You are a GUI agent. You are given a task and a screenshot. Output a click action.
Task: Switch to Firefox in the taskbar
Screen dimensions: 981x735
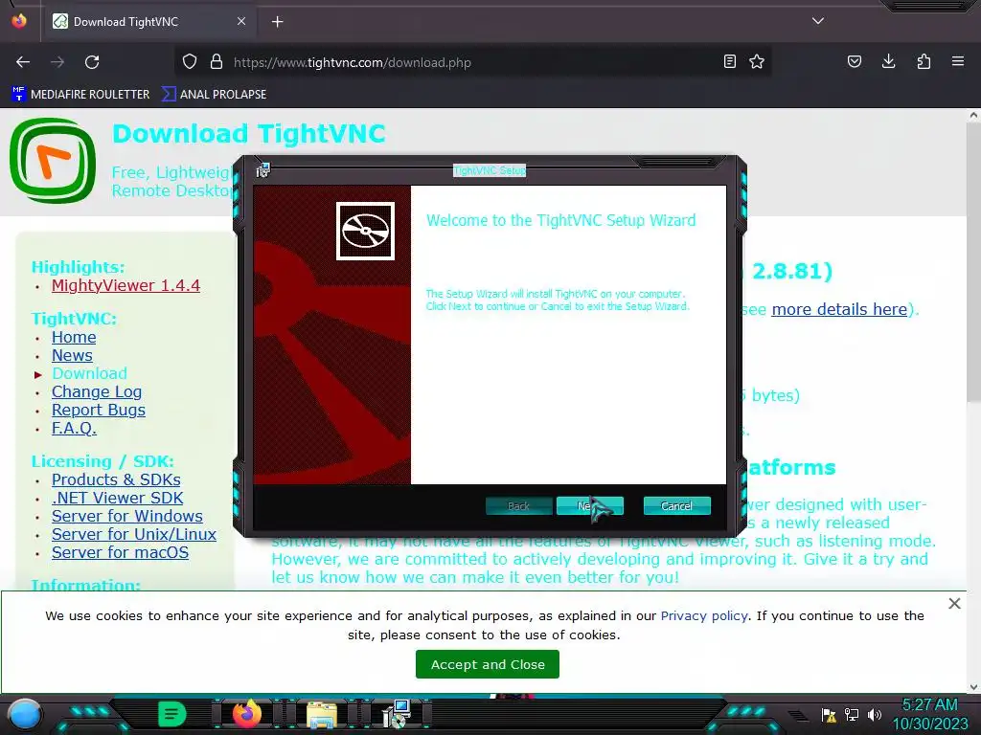click(x=246, y=714)
